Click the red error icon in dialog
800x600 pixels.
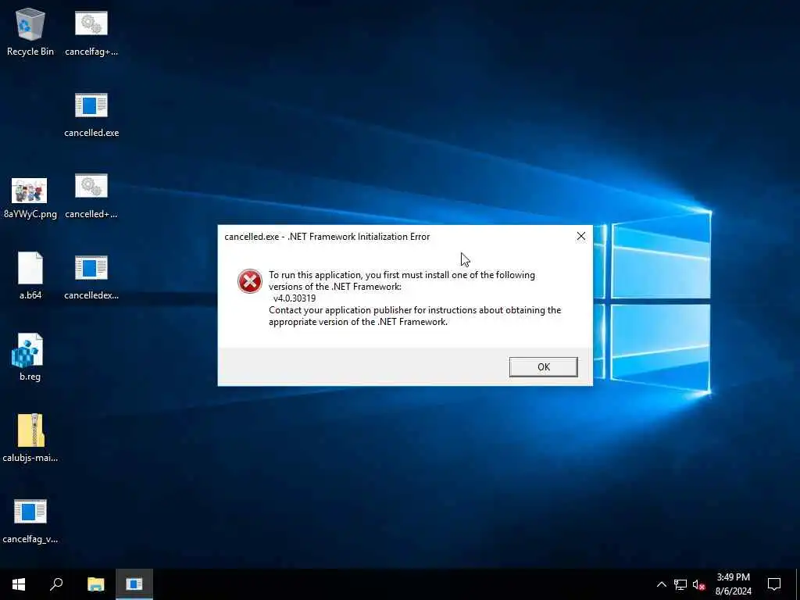pos(250,281)
